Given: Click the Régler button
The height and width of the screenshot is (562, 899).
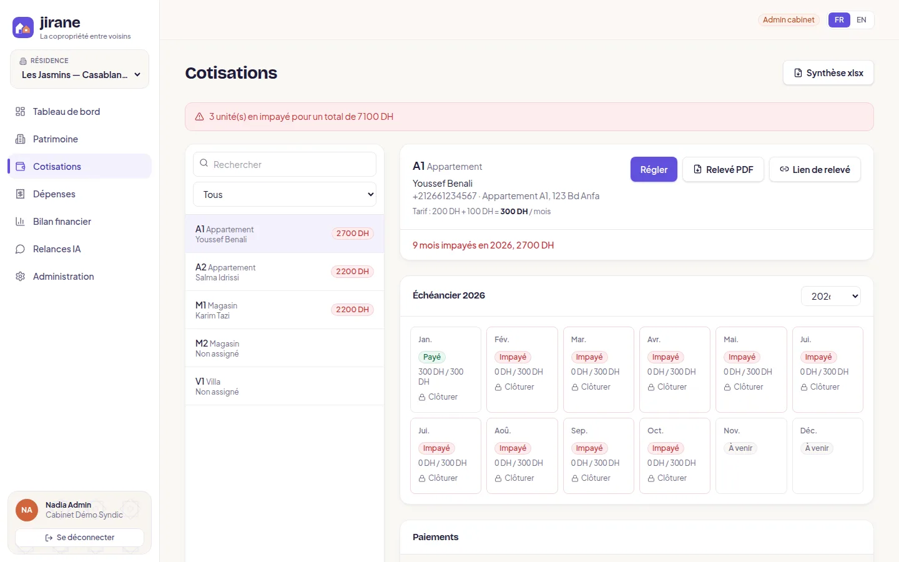Looking at the screenshot, I should coord(654,169).
